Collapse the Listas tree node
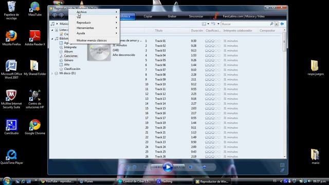Viewport: 329px width, 185px height. pyautogui.click(x=52, y=30)
